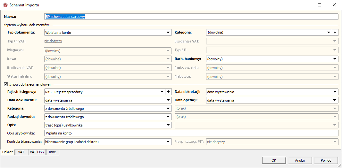Click the plus icon beside Rejestr księgowy
This screenshot has width=342, height=168.
pos(168,92)
